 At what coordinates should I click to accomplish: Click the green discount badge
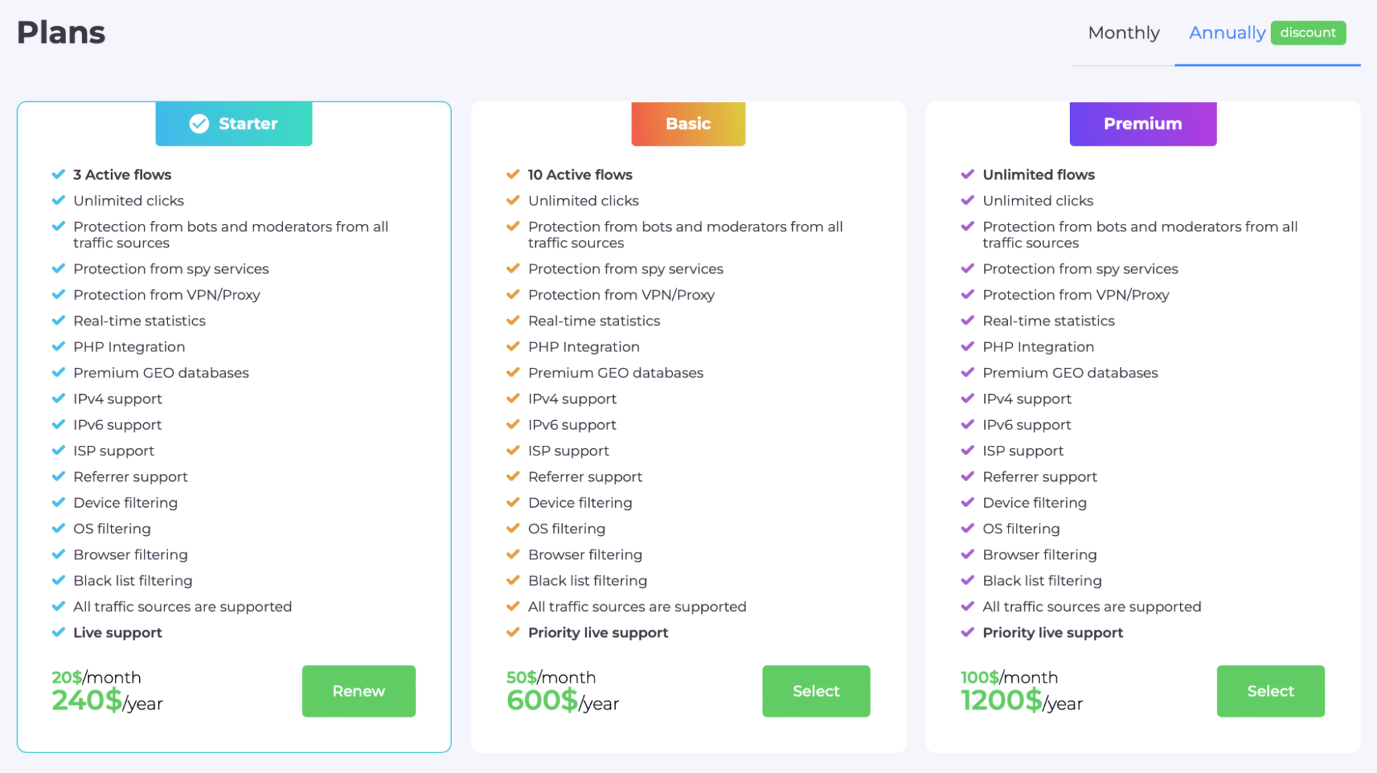[1307, 33]
